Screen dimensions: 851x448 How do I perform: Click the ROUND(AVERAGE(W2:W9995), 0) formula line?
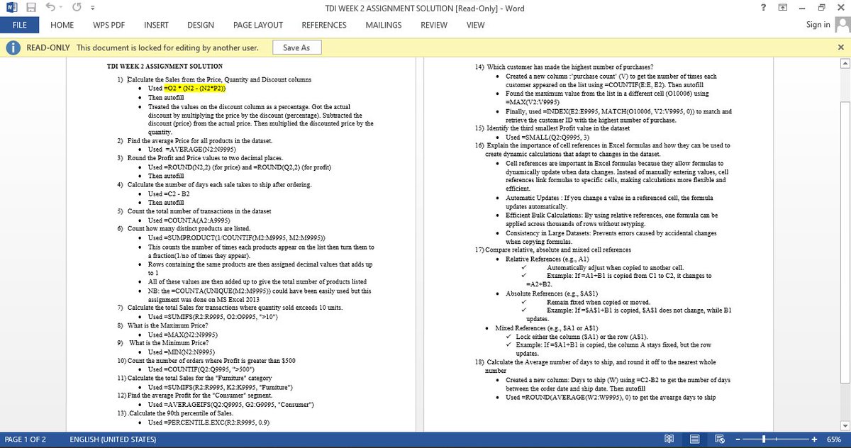click(611, 398)
